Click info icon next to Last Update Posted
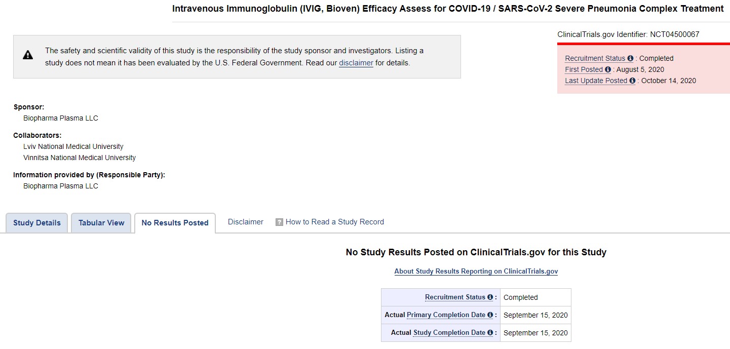Viewport: 730px width, 349px height. (632, 81)
